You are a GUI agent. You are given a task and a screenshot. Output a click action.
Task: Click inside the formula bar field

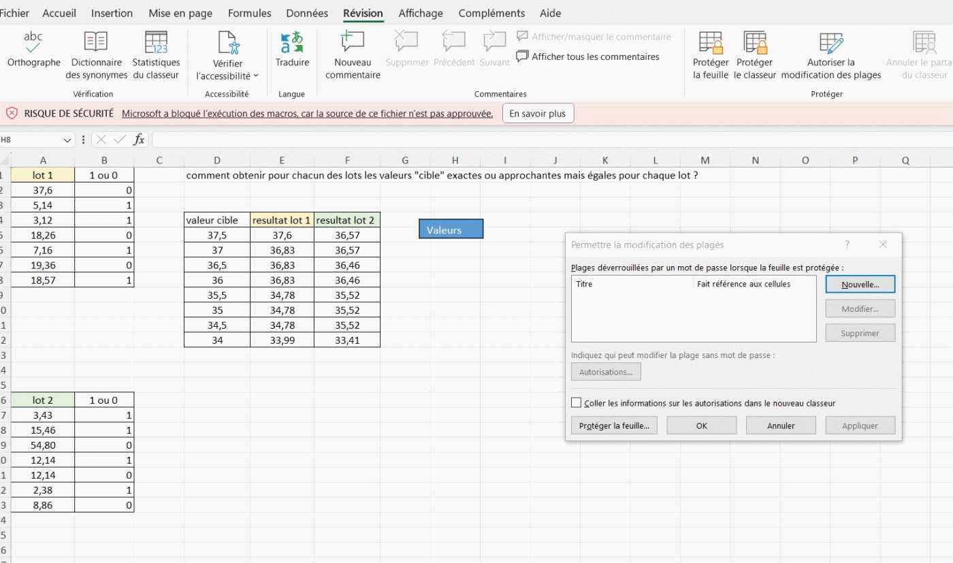click(x=545, y=140)
